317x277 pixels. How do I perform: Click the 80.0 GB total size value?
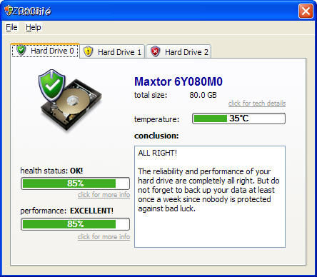click(x=203, y=95)
